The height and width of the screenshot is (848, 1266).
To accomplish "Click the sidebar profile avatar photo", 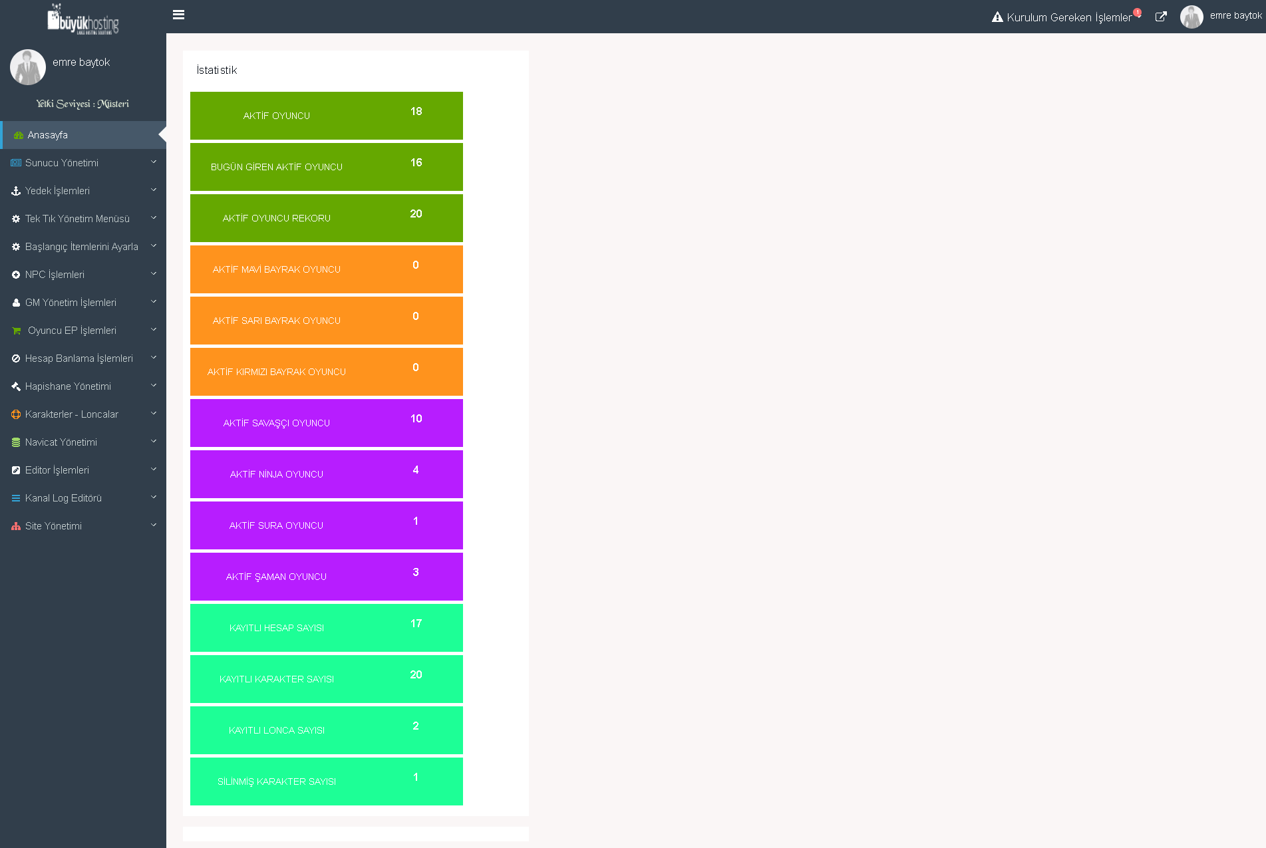I will click(x=28, y=67).
